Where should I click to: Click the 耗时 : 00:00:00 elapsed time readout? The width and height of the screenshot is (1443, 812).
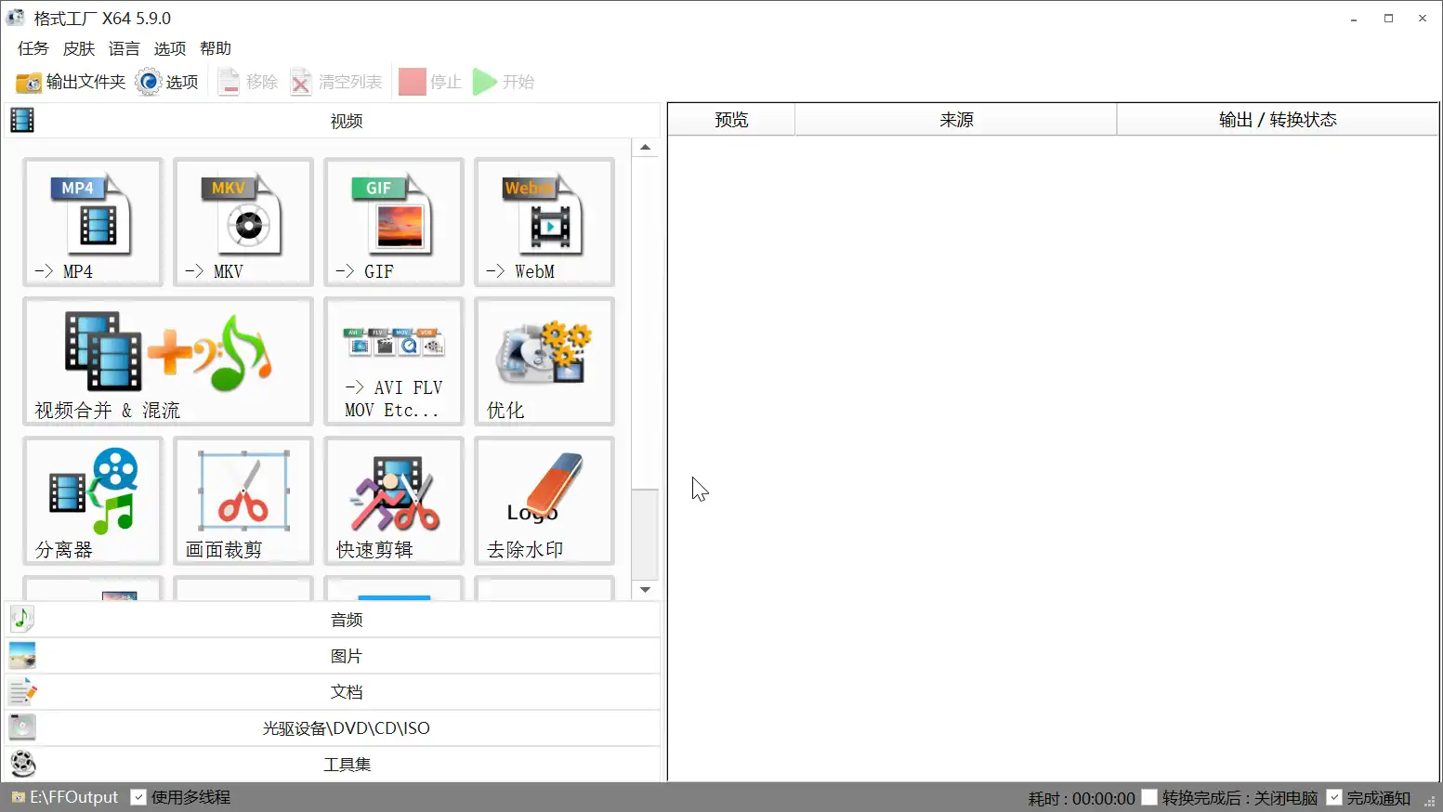pos(1082,798)
